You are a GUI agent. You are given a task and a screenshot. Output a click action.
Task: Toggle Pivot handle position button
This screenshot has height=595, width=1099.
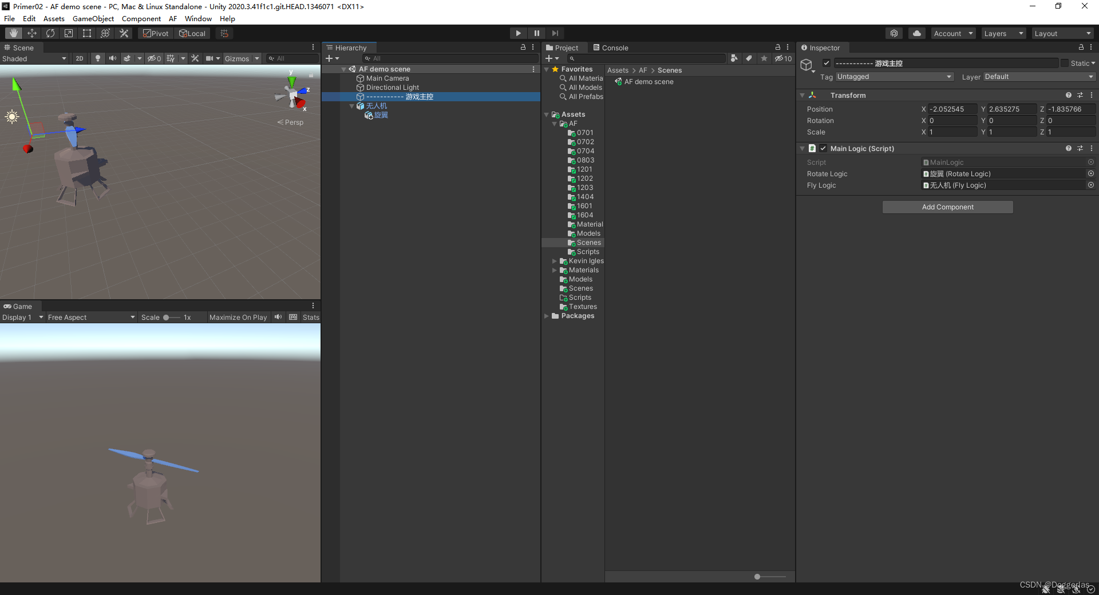pos(156,33)
